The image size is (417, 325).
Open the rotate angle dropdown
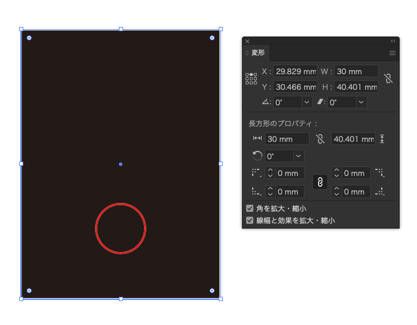pyautogui.click(x=307, y=102)
